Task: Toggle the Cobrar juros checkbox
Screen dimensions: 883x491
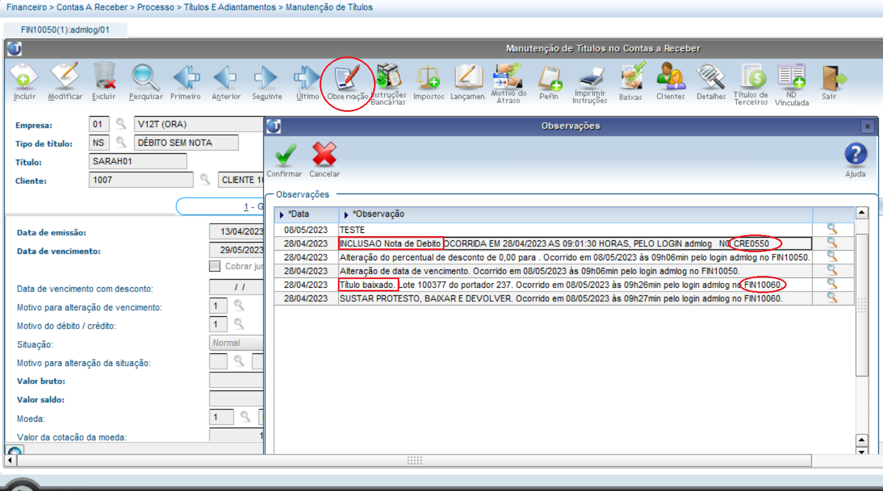Action: click(x=215, y=266)
